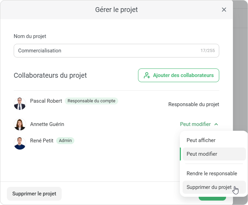Viewport: 248px width, 205px height.
Task: Open Annette Guérin's Peut modifier permission dropdown
Action: (x=195, y=124)
